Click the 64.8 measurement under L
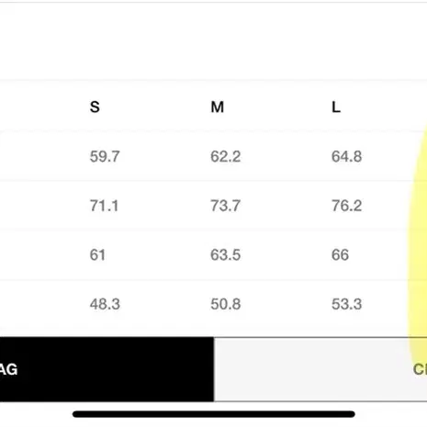427x427 pixels. [x=346, y=156]
